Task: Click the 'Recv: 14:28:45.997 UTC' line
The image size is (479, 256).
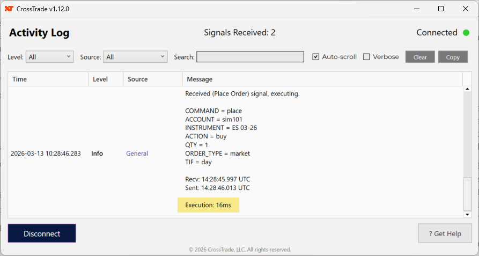Action: coord(217,179)
